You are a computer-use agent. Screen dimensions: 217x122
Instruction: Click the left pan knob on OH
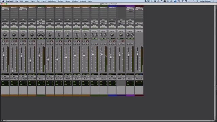point(93,35)
